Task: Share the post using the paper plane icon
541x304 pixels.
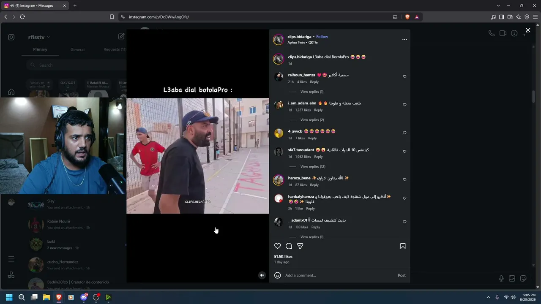Action: (x=300, y=246)
